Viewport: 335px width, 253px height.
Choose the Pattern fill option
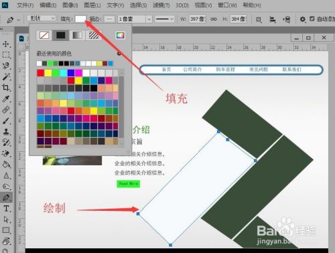point(94,35)
